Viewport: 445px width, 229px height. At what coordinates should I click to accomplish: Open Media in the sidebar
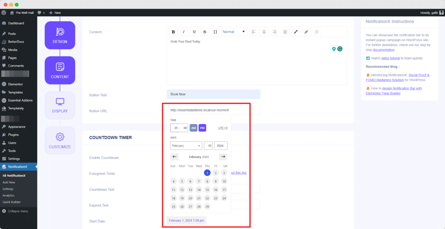click(13, 50)
